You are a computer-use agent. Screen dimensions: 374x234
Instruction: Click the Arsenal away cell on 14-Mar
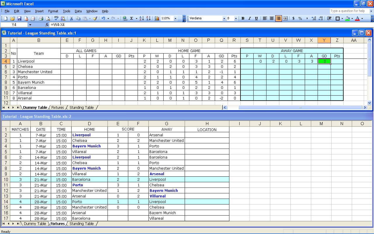click(x=167, y=174)
